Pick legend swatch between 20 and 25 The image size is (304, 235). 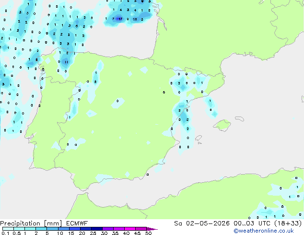click(85, 229)
